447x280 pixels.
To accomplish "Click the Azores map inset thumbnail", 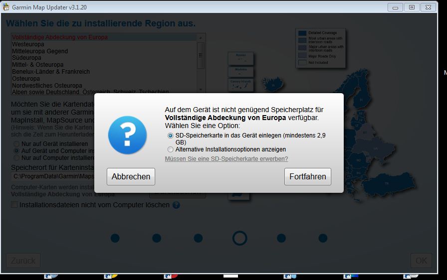I will click(240, 58).
